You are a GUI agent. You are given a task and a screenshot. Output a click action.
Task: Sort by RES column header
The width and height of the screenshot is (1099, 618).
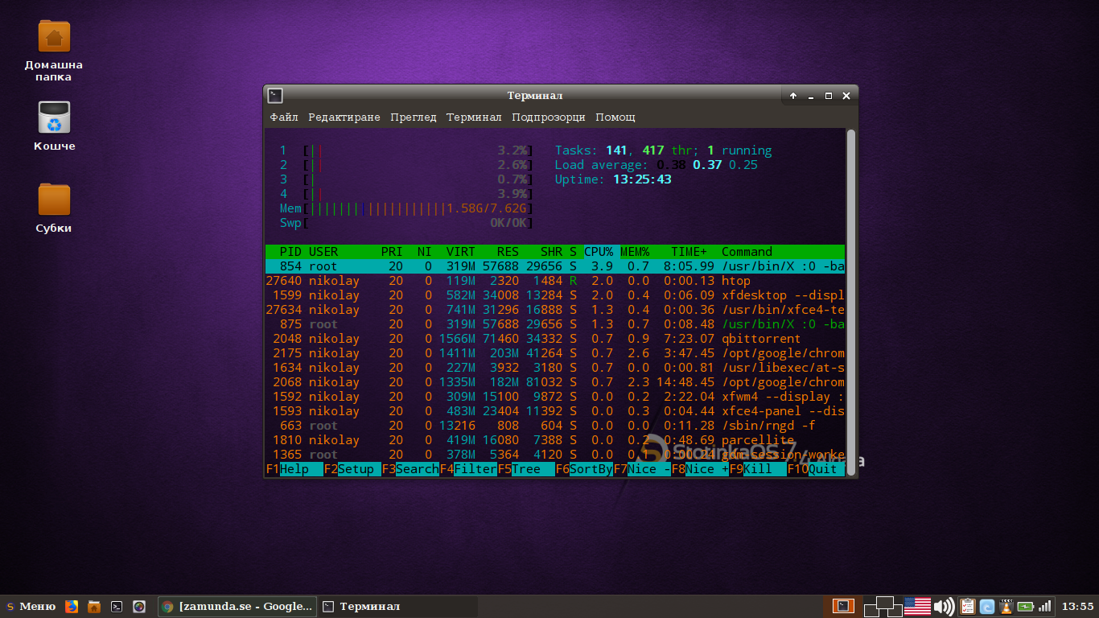[x=508, y=252]
